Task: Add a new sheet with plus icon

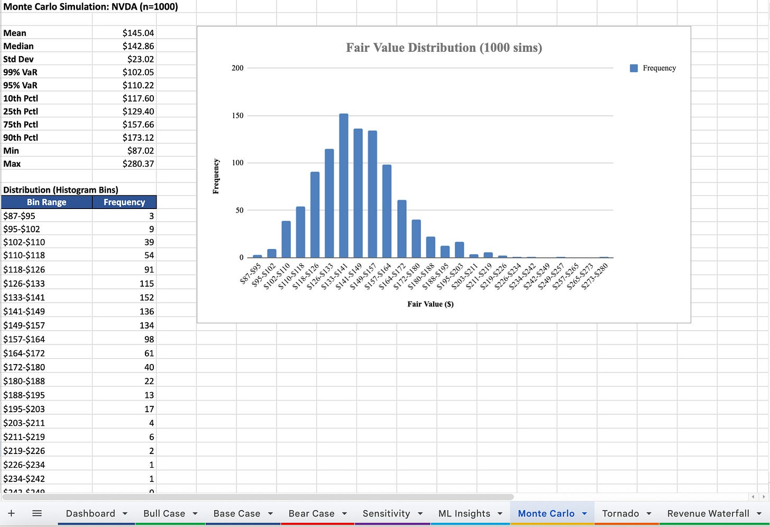Action: (11, 513)
